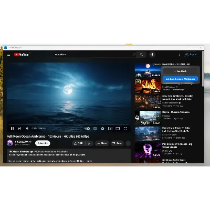Open Cozy Cafe Ambience title link
The width and height of the screenshot is (210, 210).
coord(177,98)
